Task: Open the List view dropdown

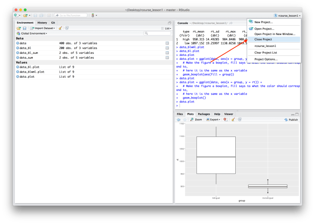Action: pyautogui.click(x=166, y=28)
